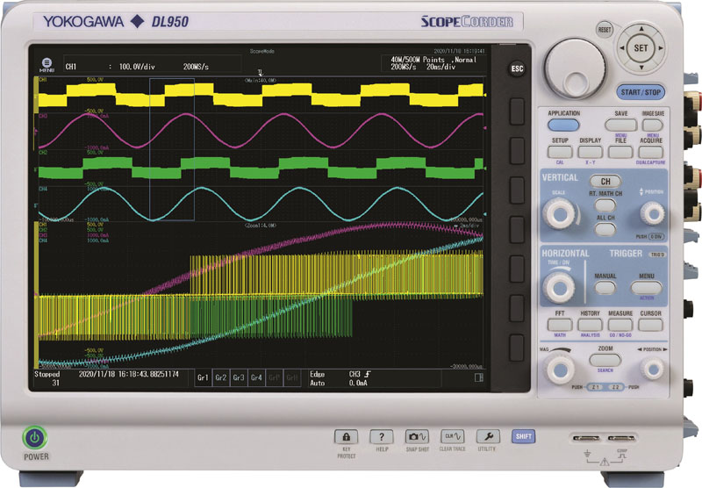Take a SNAP SHOT with the camera key
The height and width of the screenshot is (488, 702).
417,436
